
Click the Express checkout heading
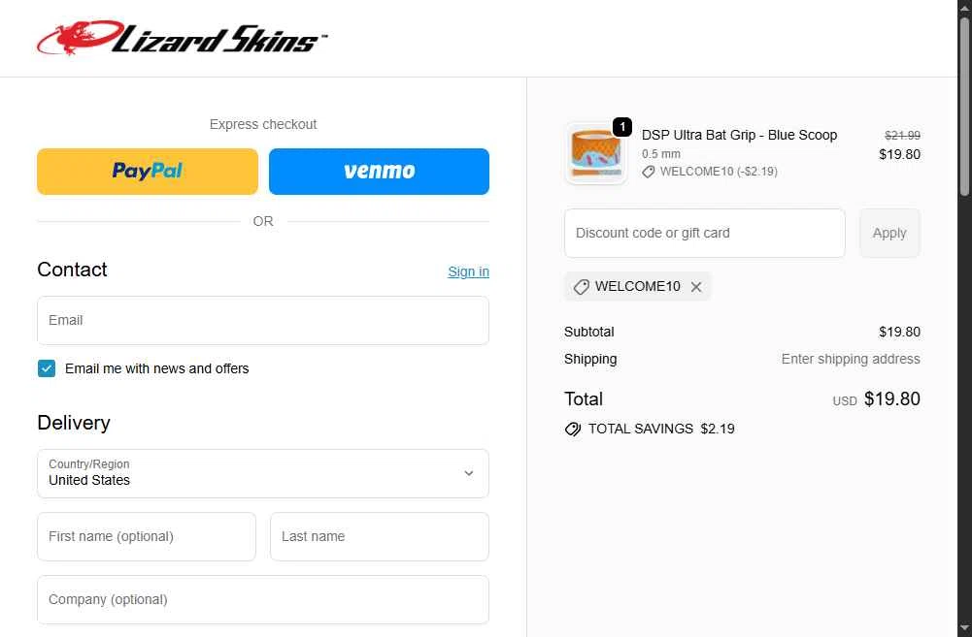pos(263,124)
